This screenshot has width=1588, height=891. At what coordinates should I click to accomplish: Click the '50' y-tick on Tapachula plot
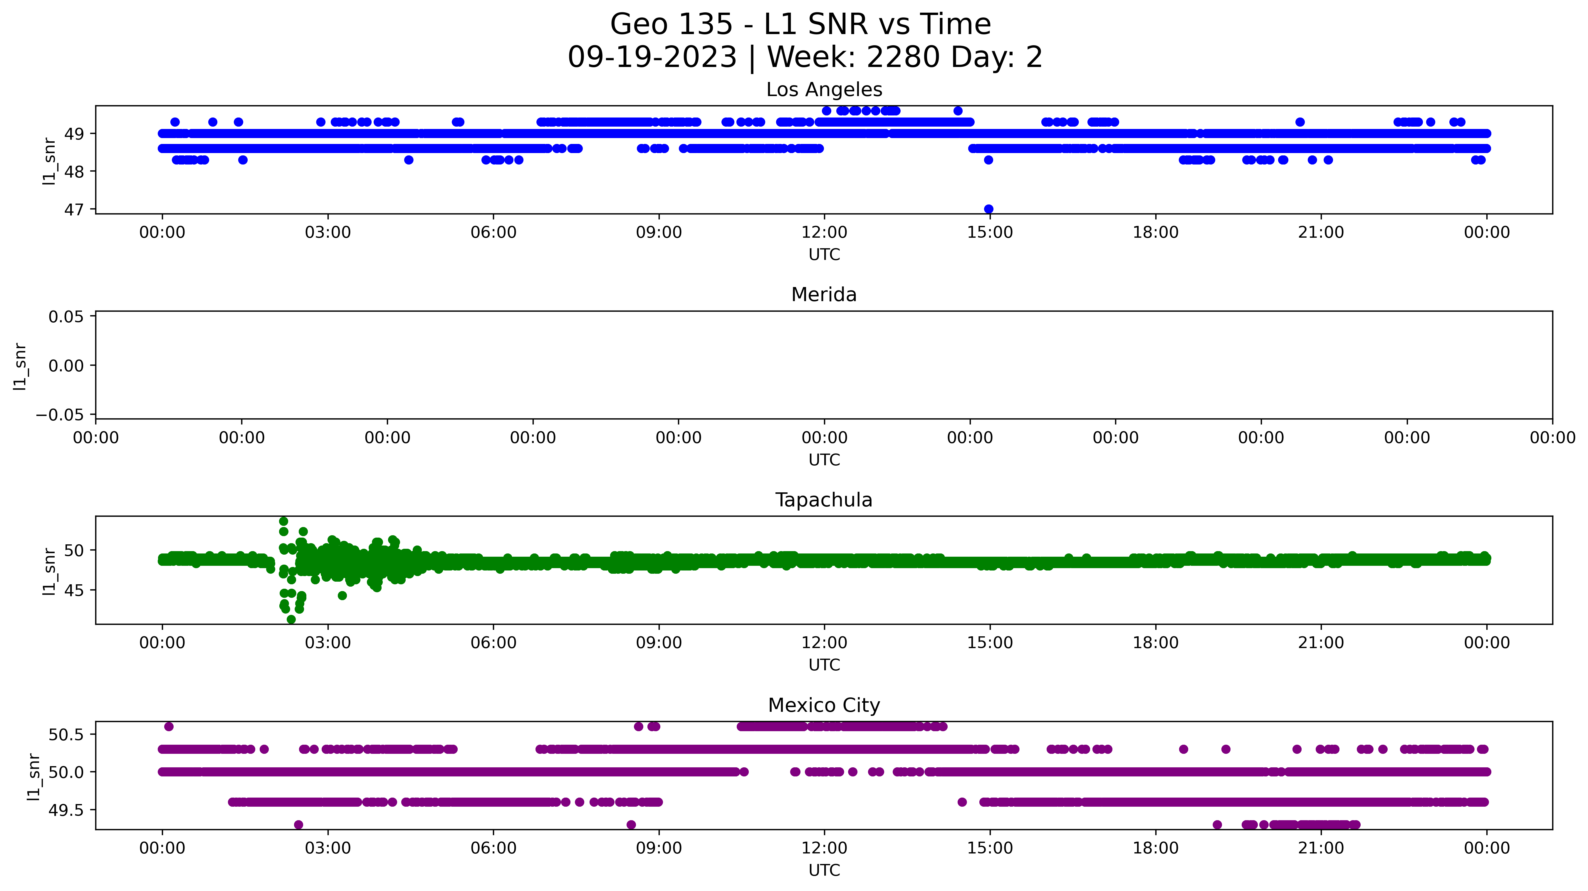[x=74, y=551]
